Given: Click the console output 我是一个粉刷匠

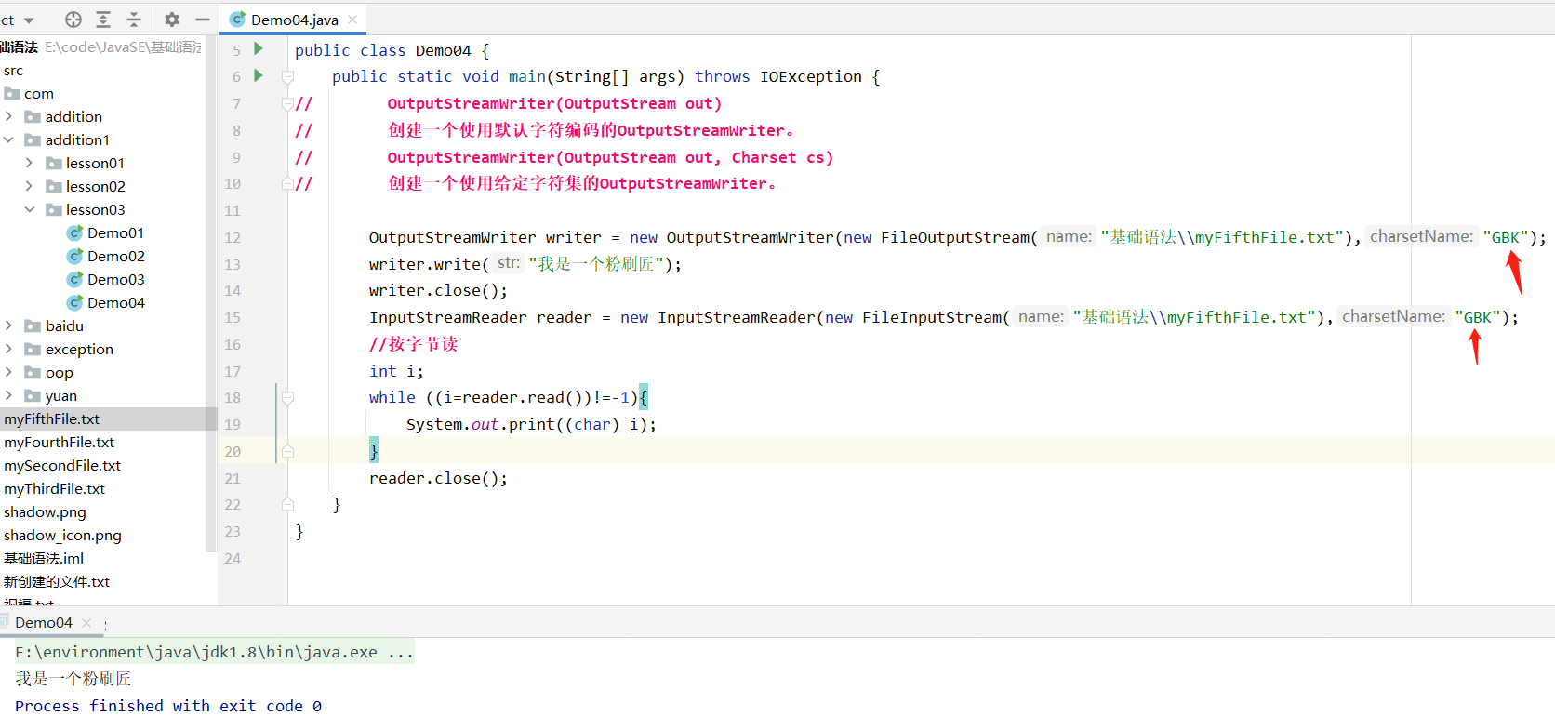Looking at the screenshot, I should click(x=73, y=679).
